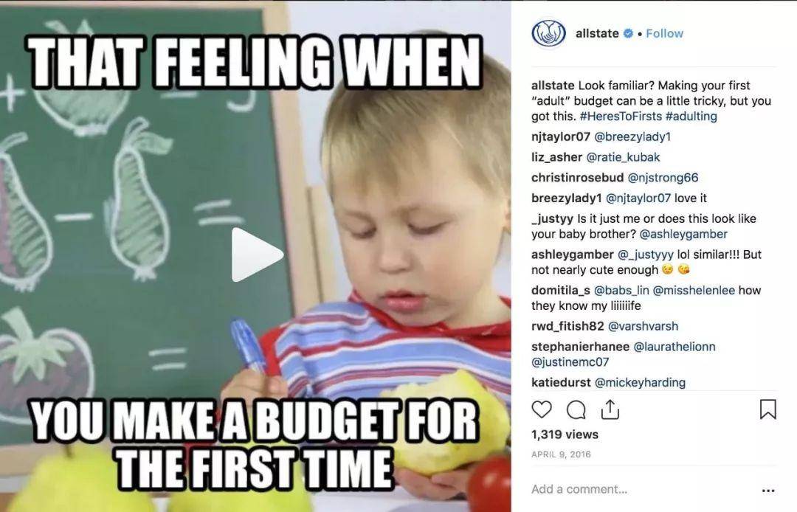Screen dimensions: 797x512
Task: Like the post with heart icon
Action: (542, 409)
